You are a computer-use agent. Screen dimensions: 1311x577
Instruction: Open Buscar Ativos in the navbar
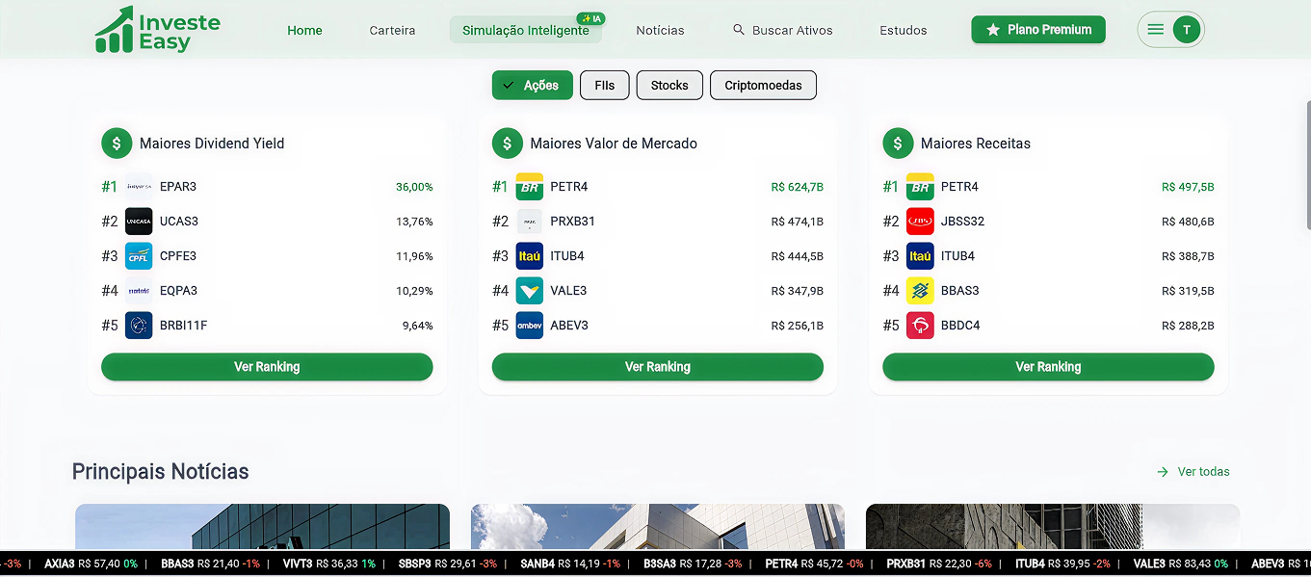click(782, 30)
